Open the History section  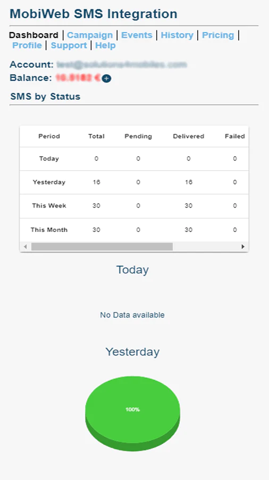177,35
